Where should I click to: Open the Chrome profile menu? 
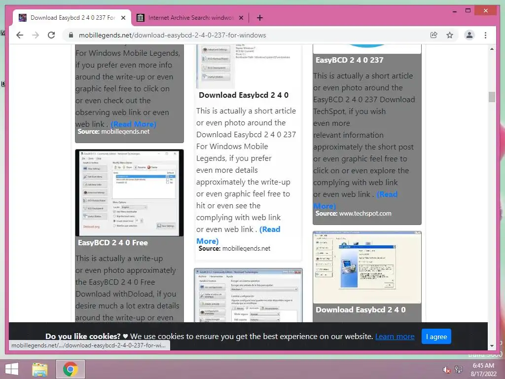[x=469, y=35]
